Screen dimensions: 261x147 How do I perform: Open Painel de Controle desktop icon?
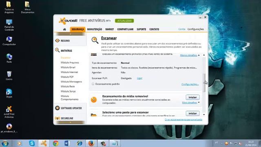coord(9,25)
